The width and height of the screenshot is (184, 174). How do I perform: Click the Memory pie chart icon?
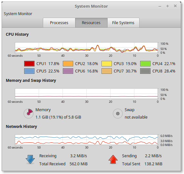pos(28,113)
